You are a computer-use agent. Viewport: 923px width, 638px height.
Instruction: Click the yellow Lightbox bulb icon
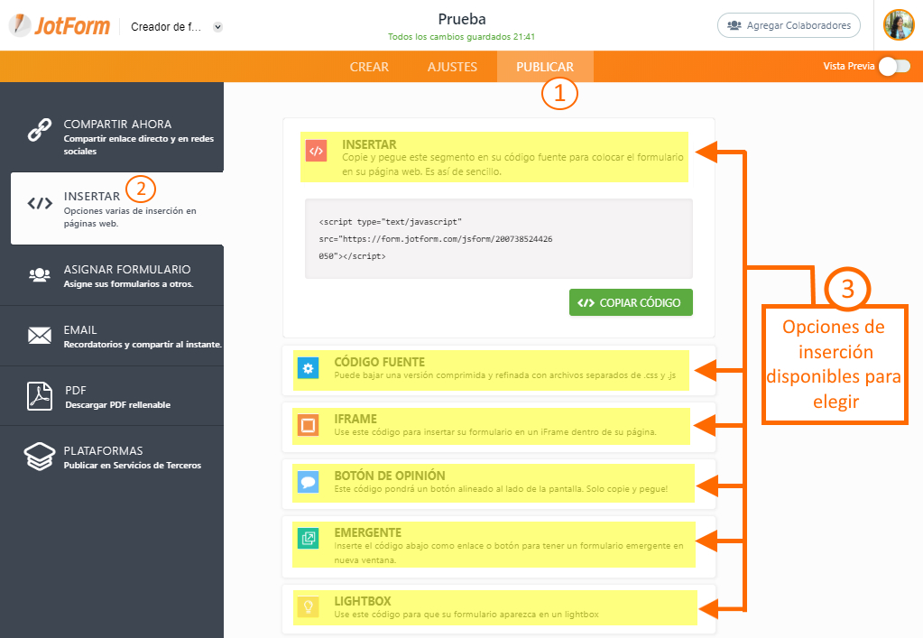tap(308, 606)
